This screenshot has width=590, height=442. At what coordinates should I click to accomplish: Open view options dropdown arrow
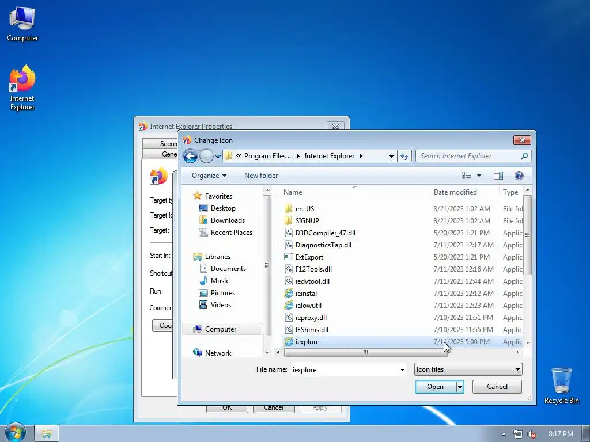(479, 176)
